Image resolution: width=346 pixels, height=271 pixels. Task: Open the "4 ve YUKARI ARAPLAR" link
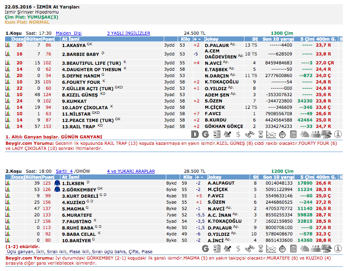[x=131, y=171]
